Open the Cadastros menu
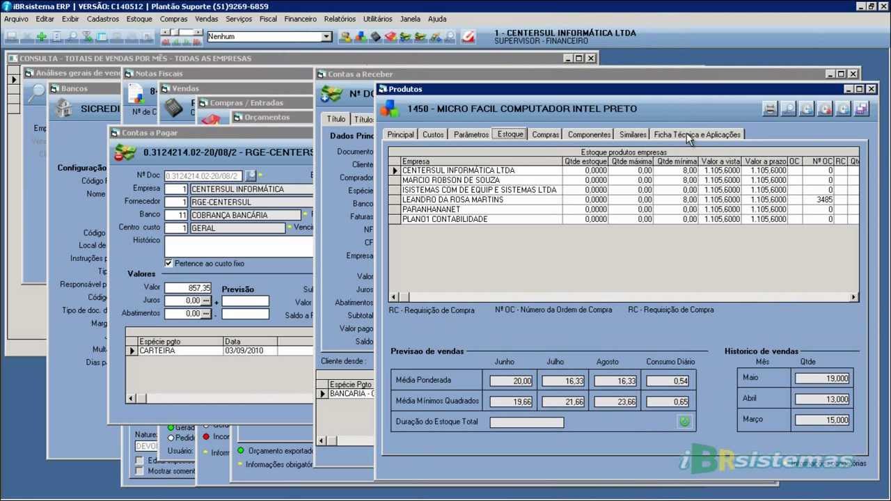 pos(102,19)
